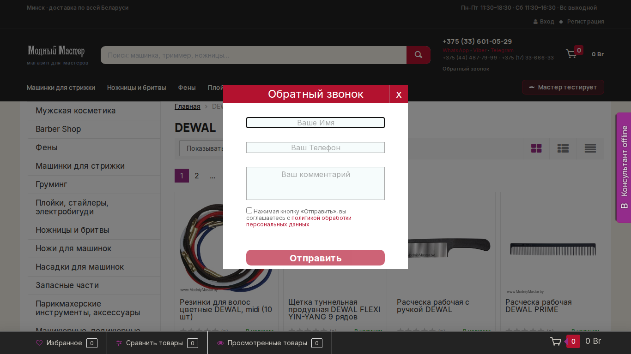This screenshot has height=354, width=631.
Task: Open Расческа рабочая DEWAL PRIME product
Action: coord(538,306)
